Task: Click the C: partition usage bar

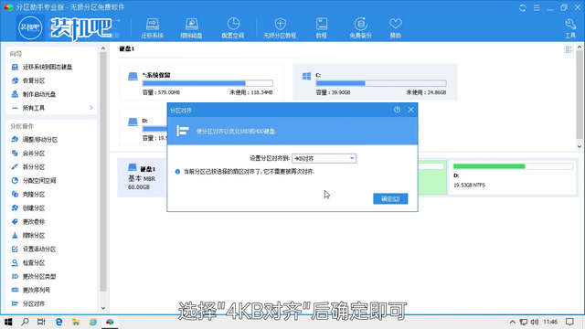Action: [x=381, y=83]
